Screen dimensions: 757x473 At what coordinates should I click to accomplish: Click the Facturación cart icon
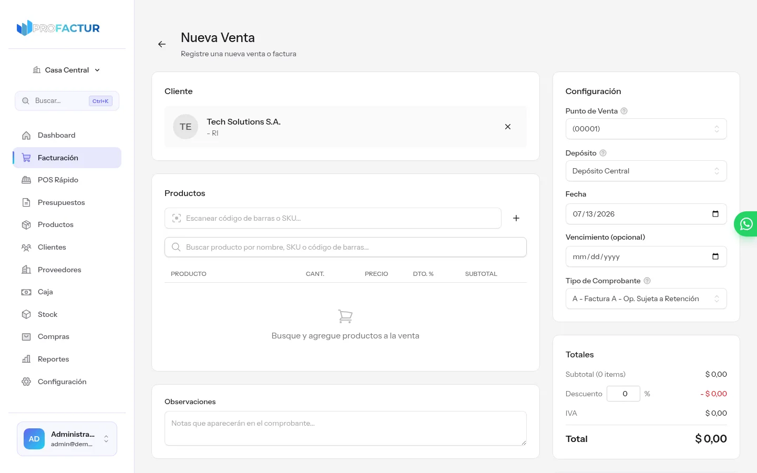[26, 158]
